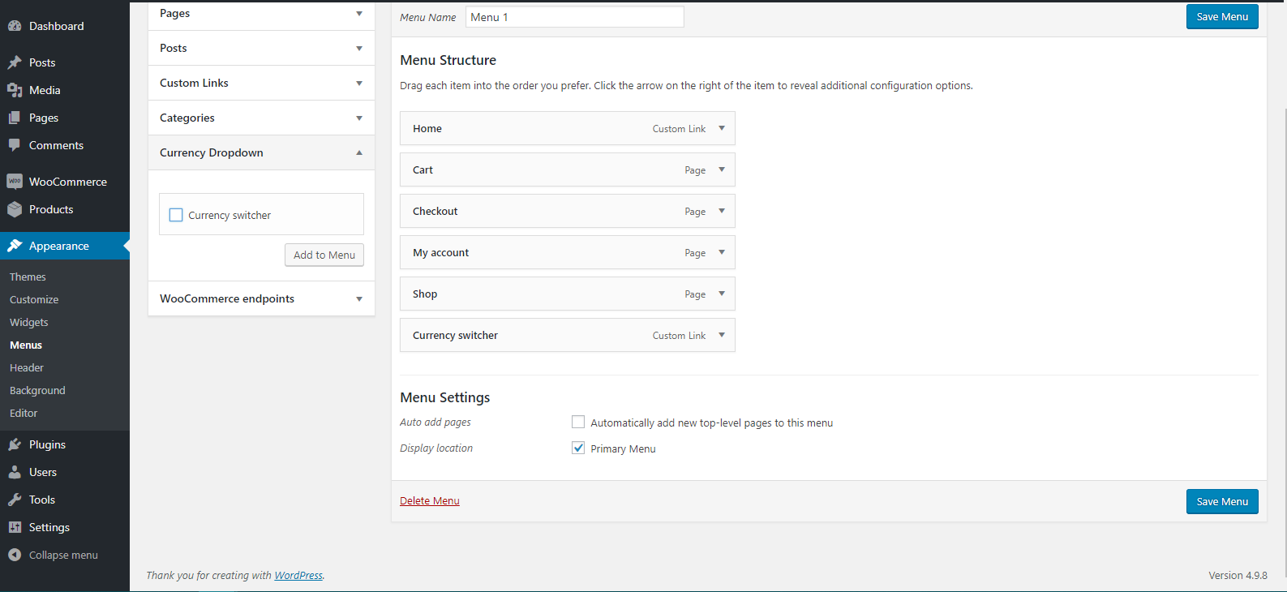Open the Customize submenu item
The height and width of the screenshot is (592, 1287).
coord(34,299)
